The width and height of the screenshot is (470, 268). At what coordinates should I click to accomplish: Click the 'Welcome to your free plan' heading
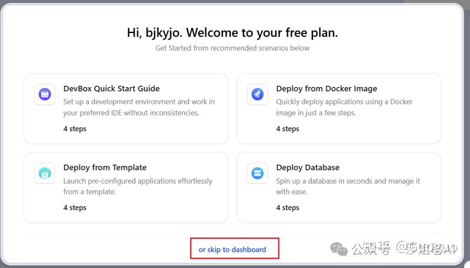coord(232,33)
